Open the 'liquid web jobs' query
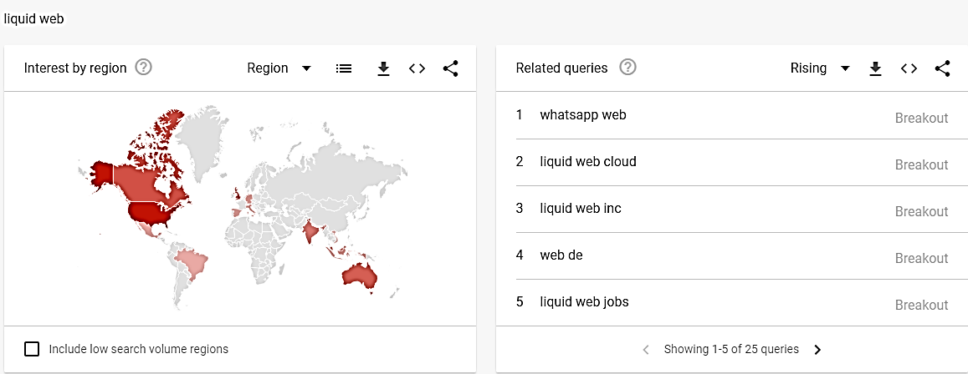This screenshot has height=374, width=968. click(x=584, y=302)
